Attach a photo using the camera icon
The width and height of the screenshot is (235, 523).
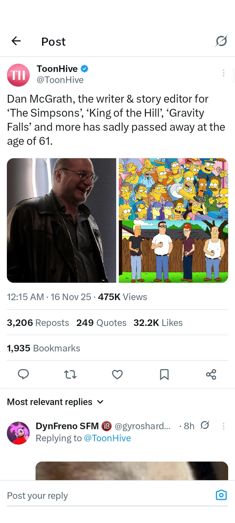pyautogui.click(x=221, y=495)
